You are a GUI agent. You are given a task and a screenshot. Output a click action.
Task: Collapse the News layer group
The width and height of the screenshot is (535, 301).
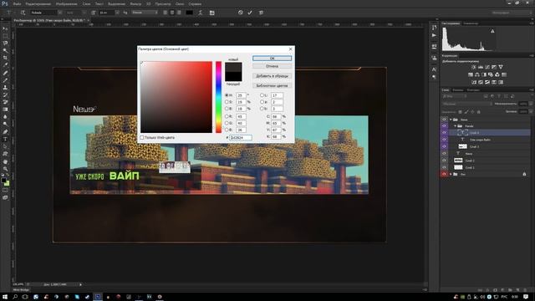point(451,120)
